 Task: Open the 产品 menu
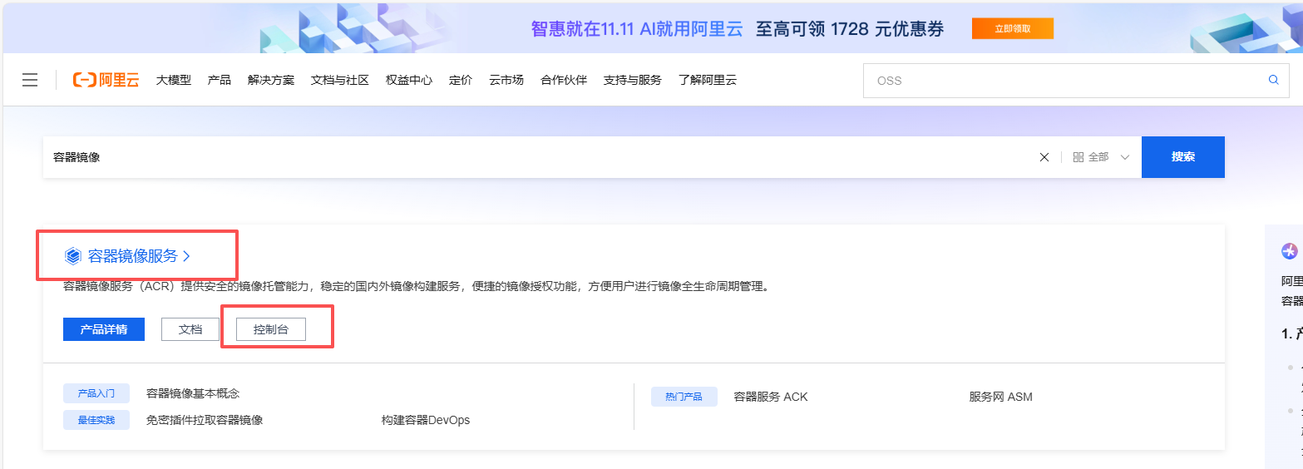220,80
